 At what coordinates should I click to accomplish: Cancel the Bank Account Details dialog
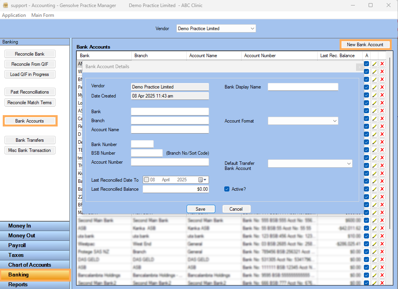236,209
